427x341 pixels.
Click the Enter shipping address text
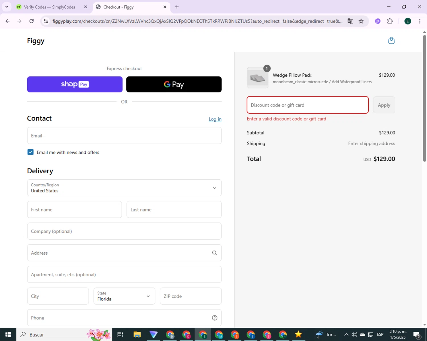[x=371, y=144]
